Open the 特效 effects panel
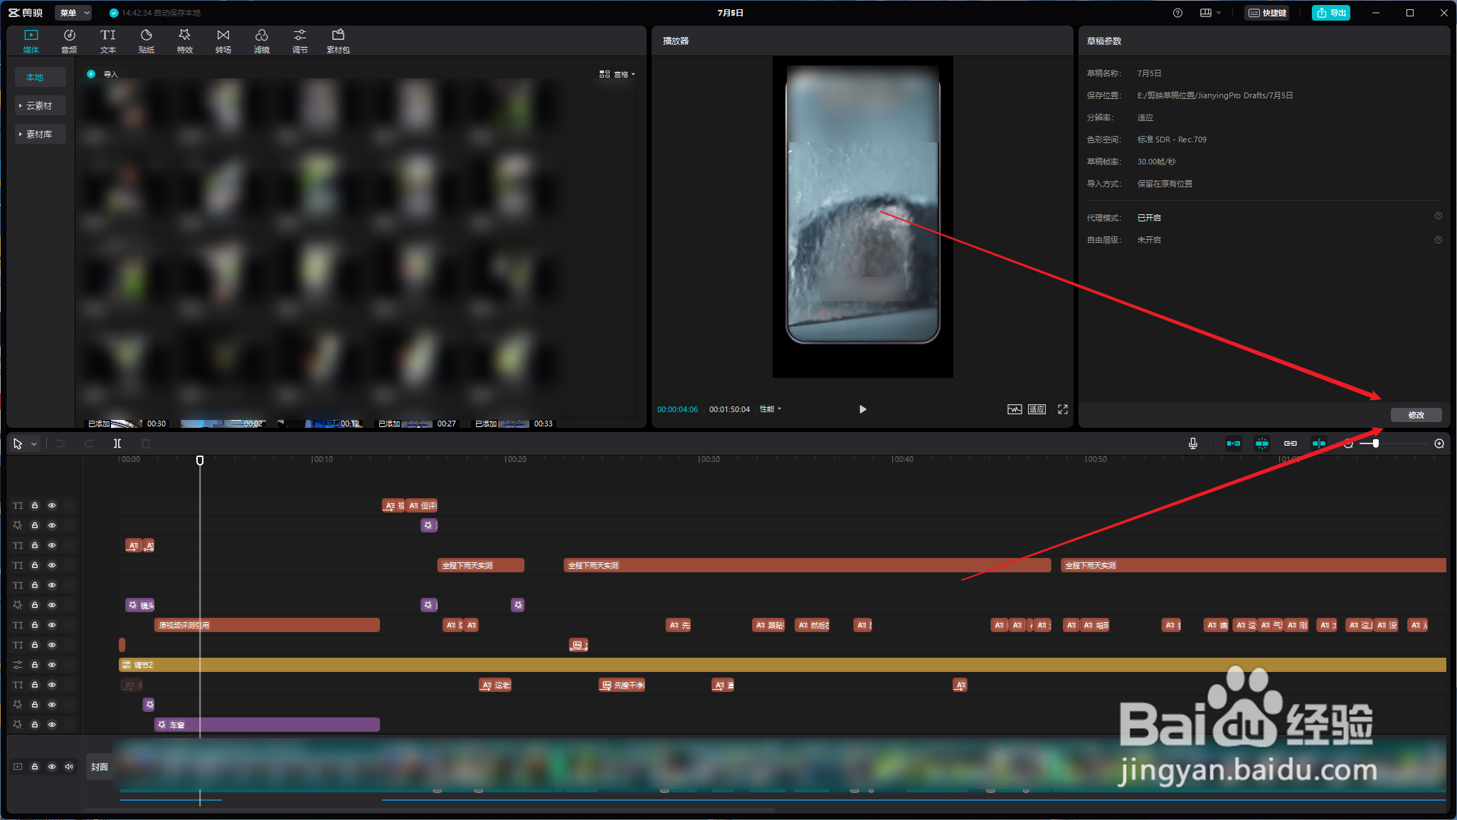This screenshot has width=1457, height=820. click(185, 41)
